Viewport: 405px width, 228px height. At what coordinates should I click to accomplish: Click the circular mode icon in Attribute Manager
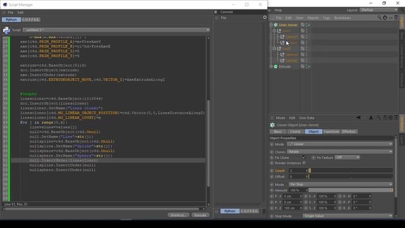pos(390,118)
